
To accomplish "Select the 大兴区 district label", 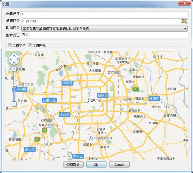I will [78, 156].
